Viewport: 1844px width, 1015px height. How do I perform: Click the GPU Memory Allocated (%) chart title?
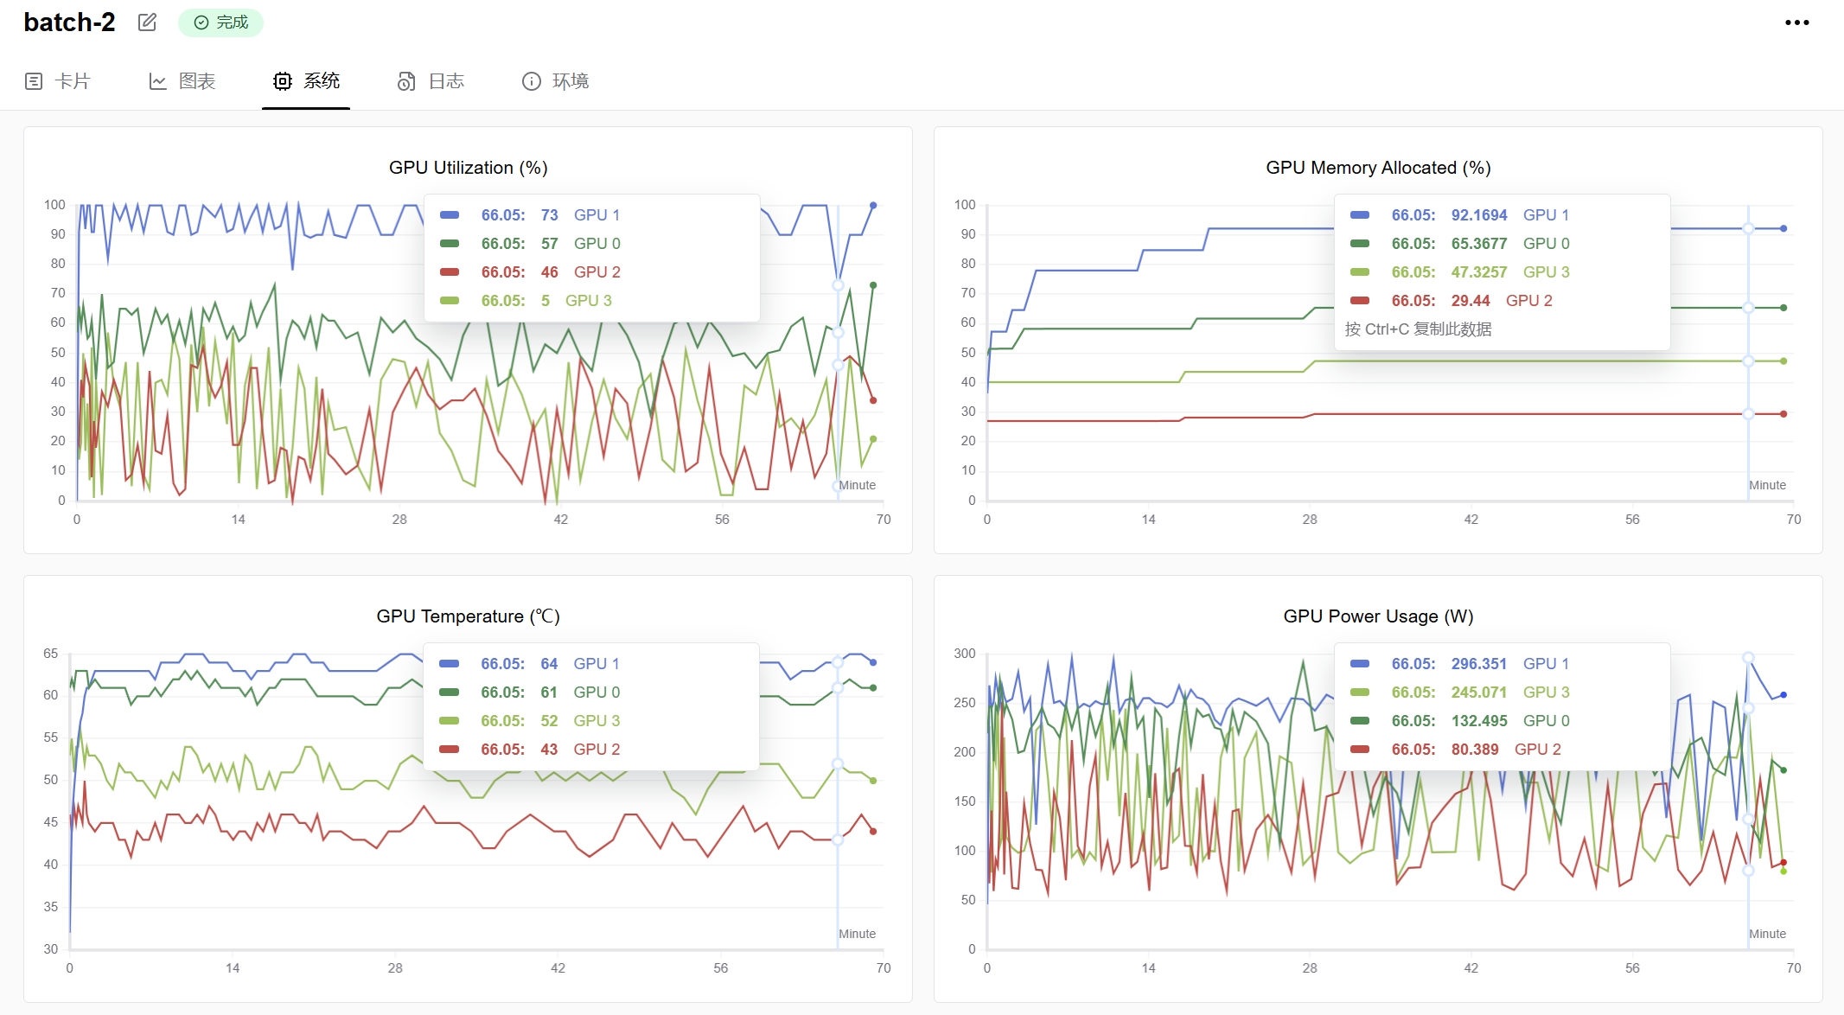pyautogui.click(x=1378, y=168)
